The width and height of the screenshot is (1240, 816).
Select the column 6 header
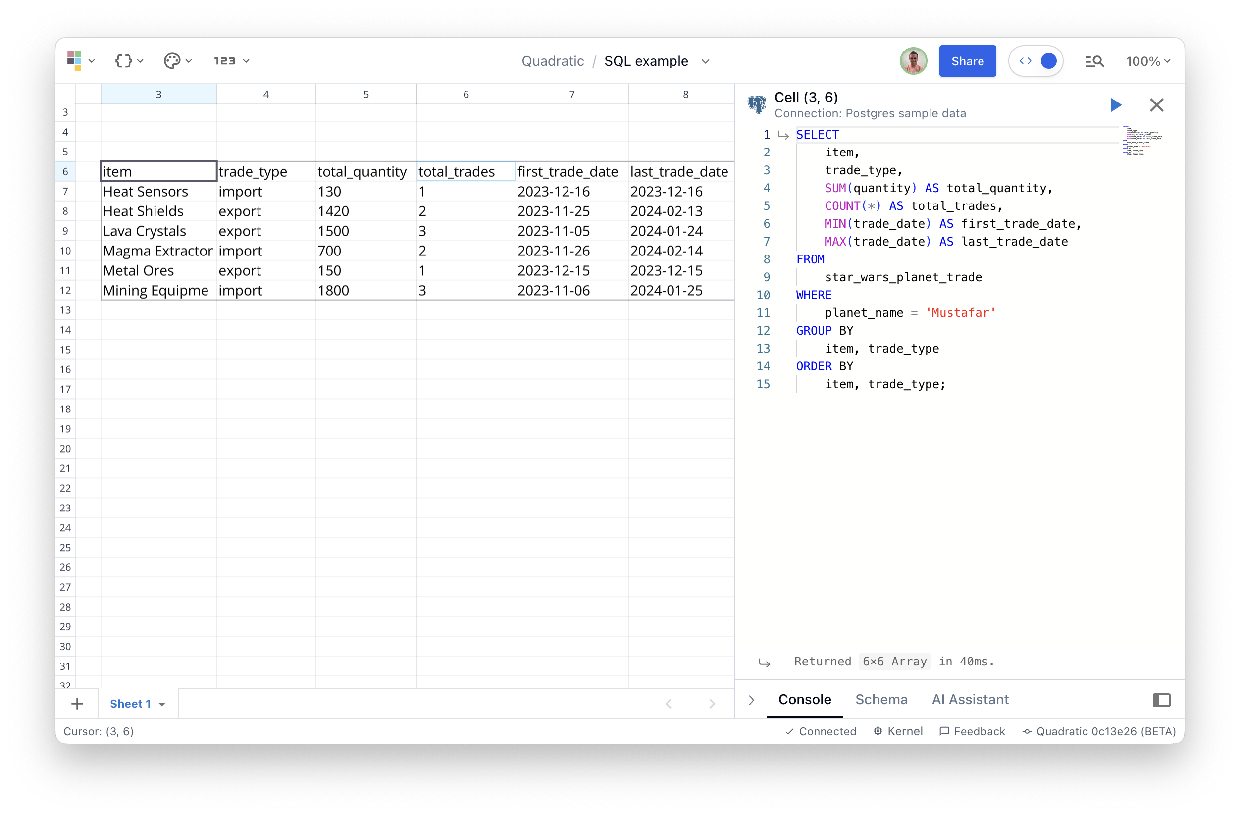tap(466, 94)
